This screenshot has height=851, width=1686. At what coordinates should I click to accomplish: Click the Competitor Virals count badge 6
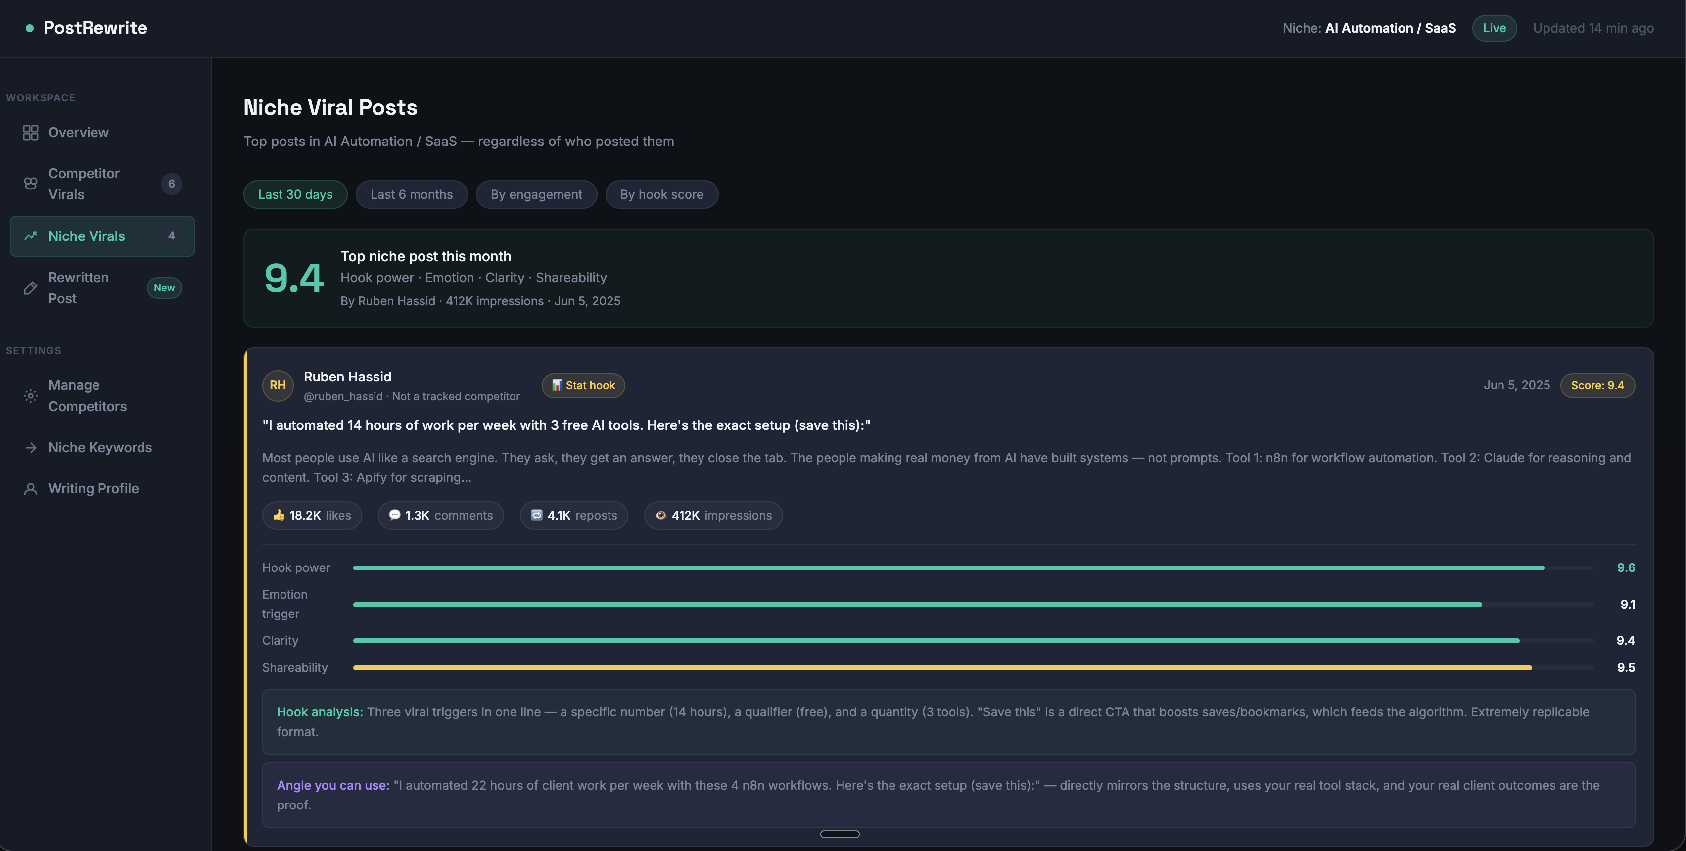click(172, 184)
